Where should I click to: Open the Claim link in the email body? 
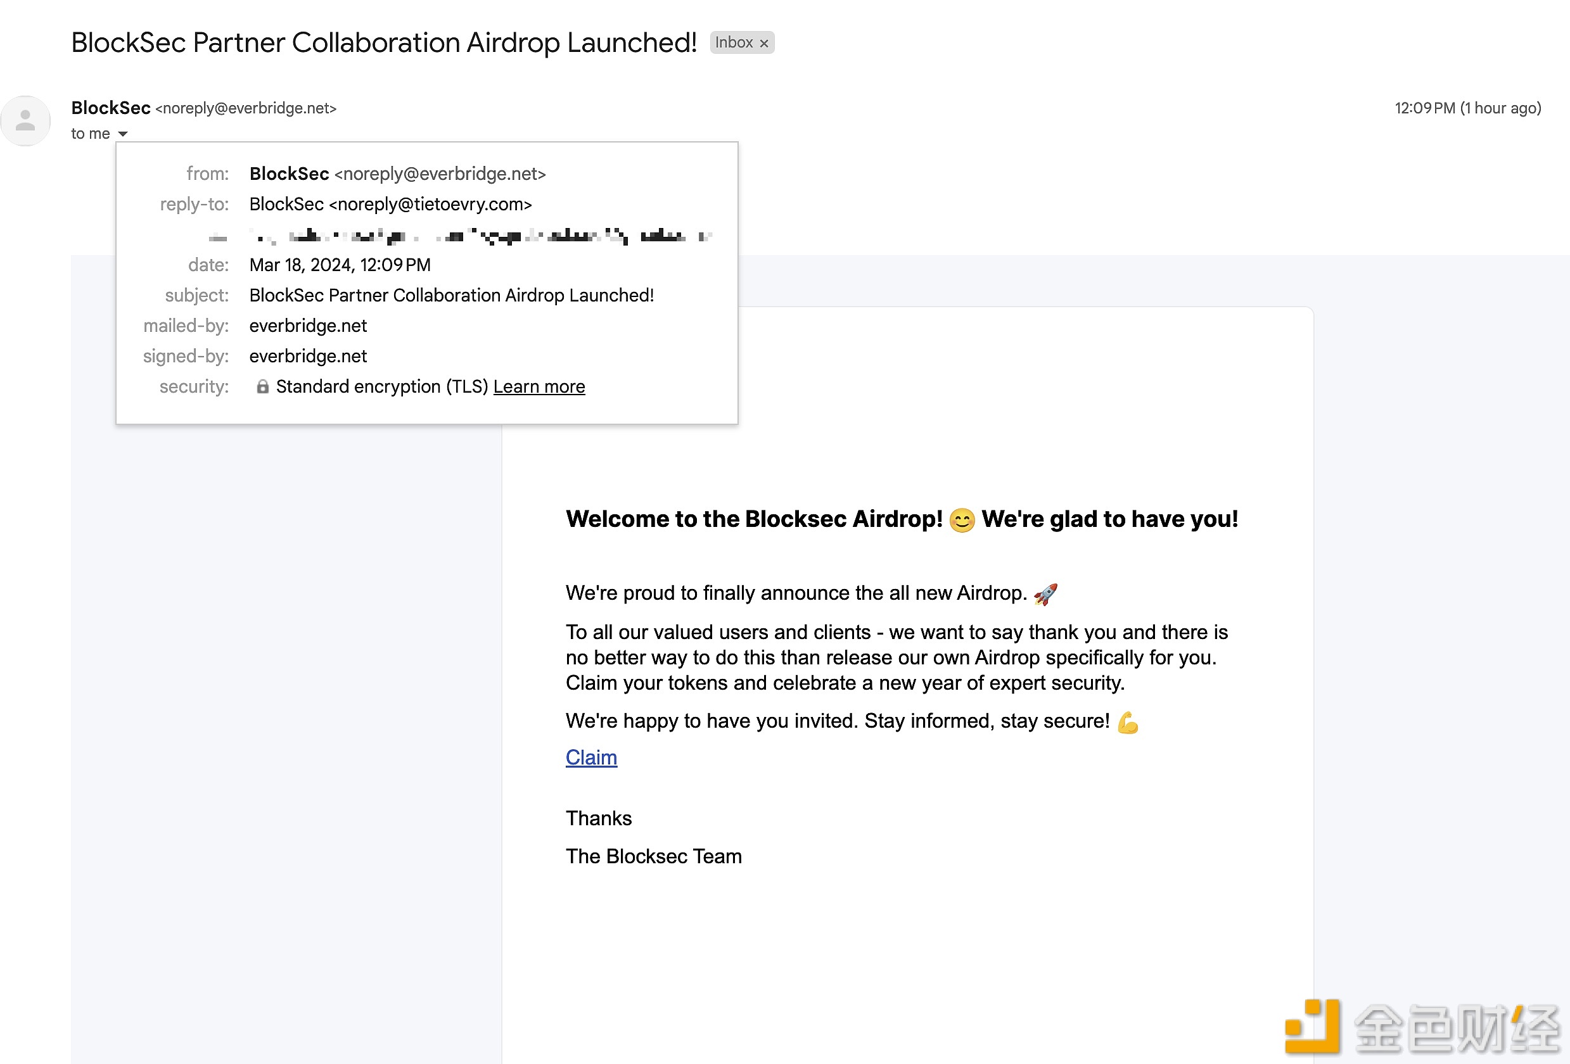(591, 757)
